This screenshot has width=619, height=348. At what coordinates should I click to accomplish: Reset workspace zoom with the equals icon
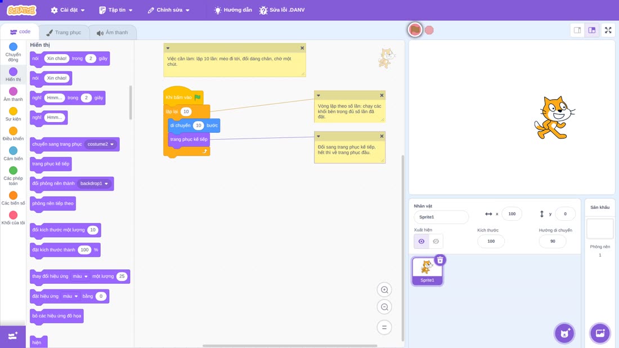(x=384, y=327)
